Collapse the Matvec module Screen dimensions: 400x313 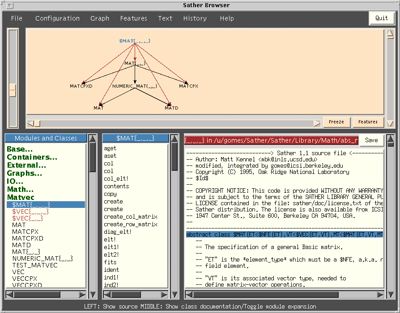(x=21, y=197)
